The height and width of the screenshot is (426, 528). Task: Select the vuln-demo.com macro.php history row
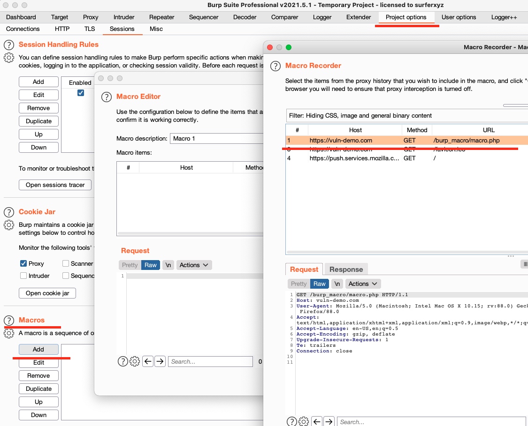(x=407, y=141)
